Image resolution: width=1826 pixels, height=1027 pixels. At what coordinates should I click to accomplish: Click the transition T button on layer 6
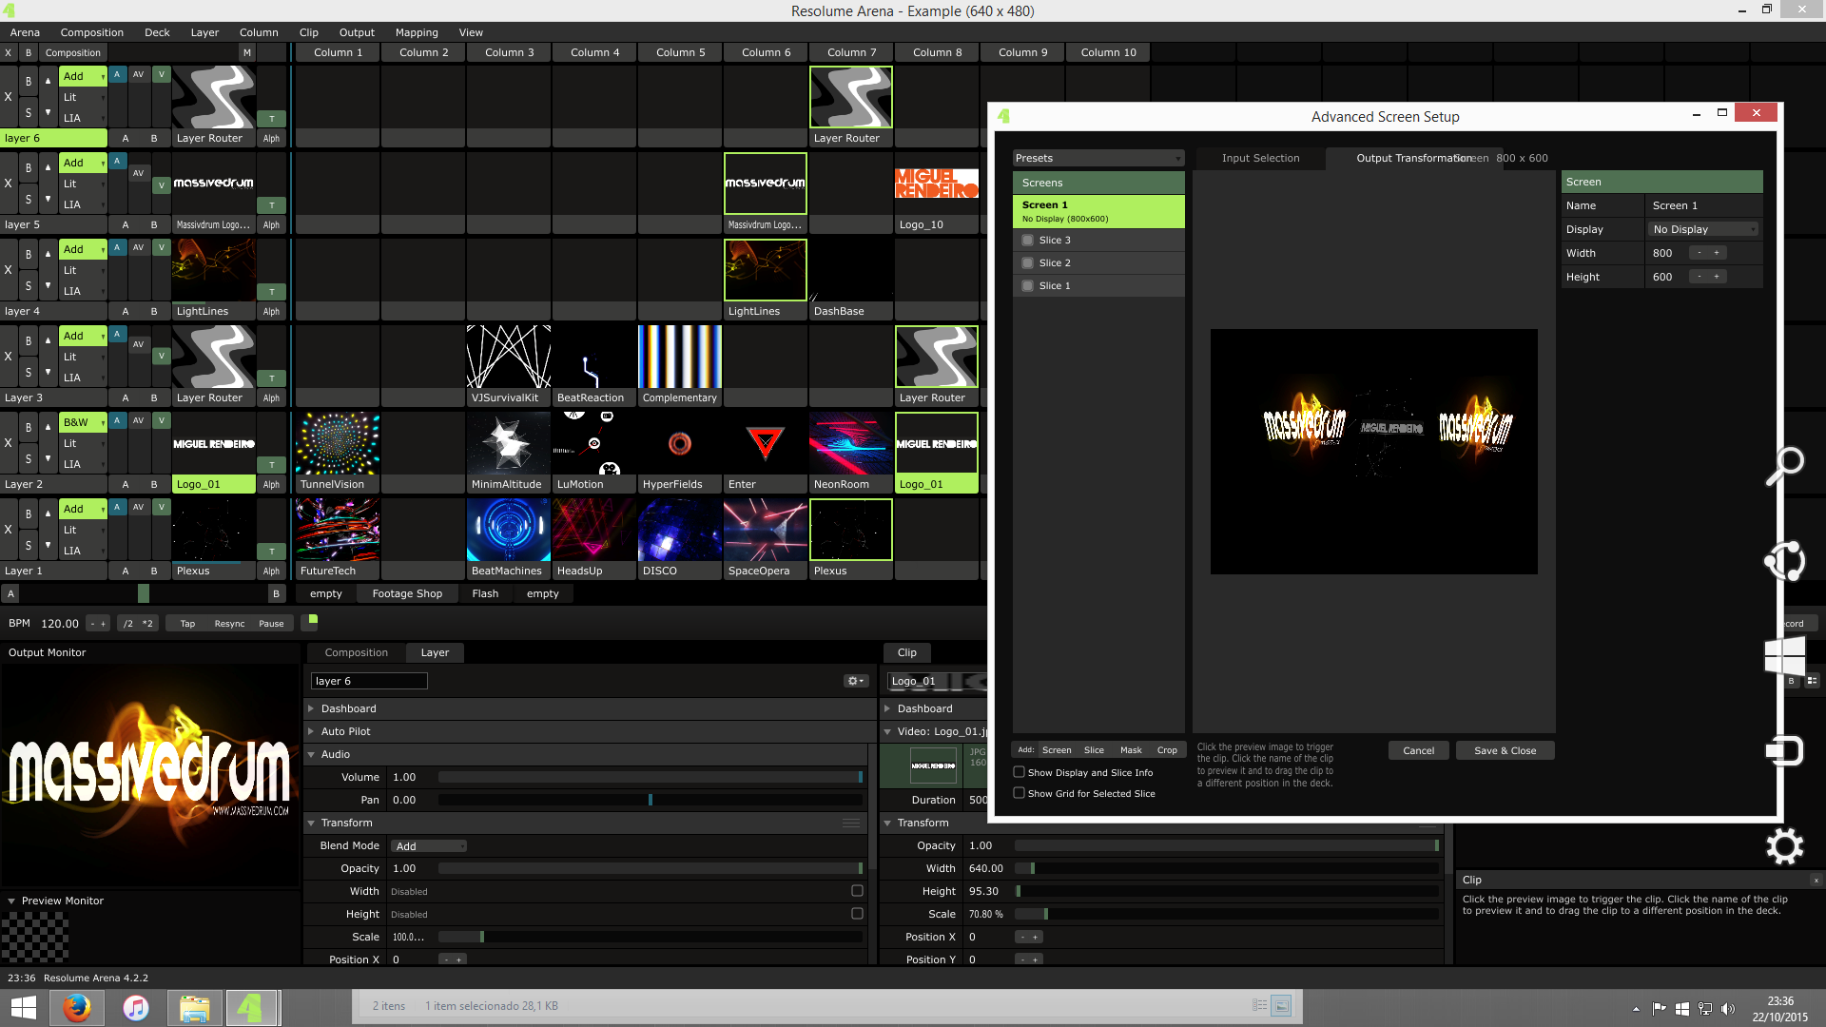[x=272, y=119]
